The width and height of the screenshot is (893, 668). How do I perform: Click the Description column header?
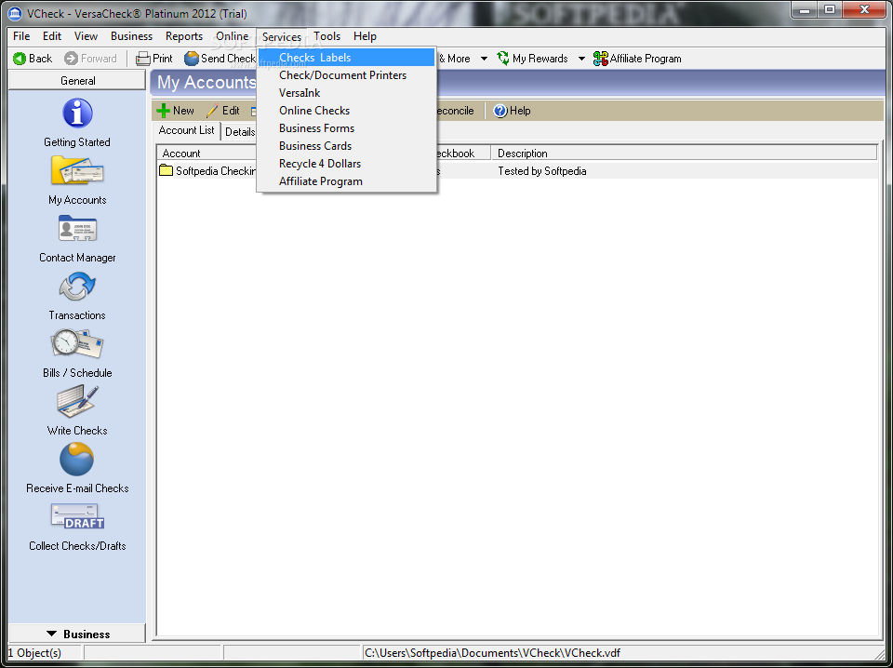pos(684,154)
